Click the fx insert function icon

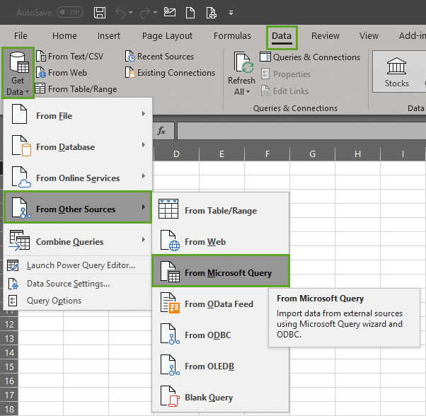click(x=161, y=131)
